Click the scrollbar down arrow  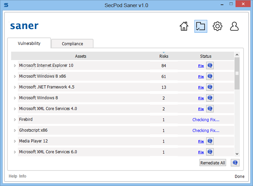click(x=237, y=154)
